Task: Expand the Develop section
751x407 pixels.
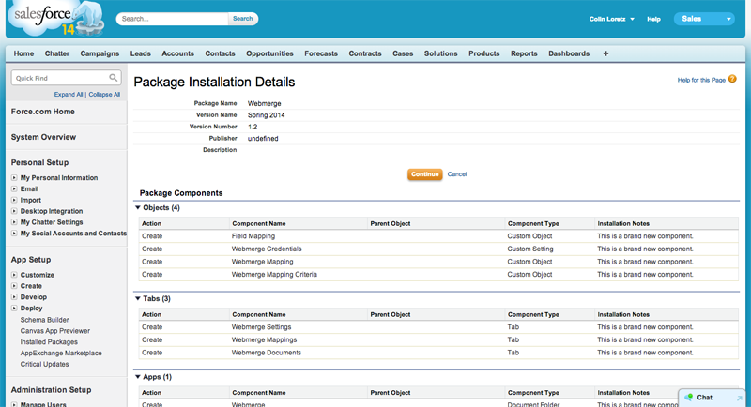Action: click(x=14, y=297)
